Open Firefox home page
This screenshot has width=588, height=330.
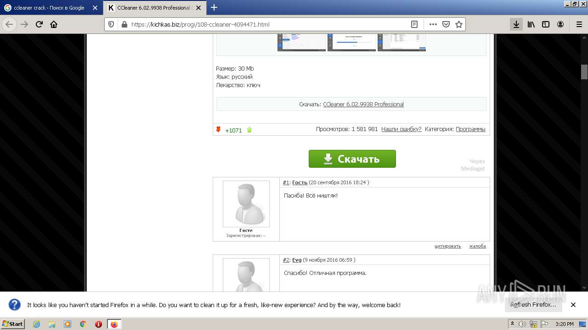[54, 24]
